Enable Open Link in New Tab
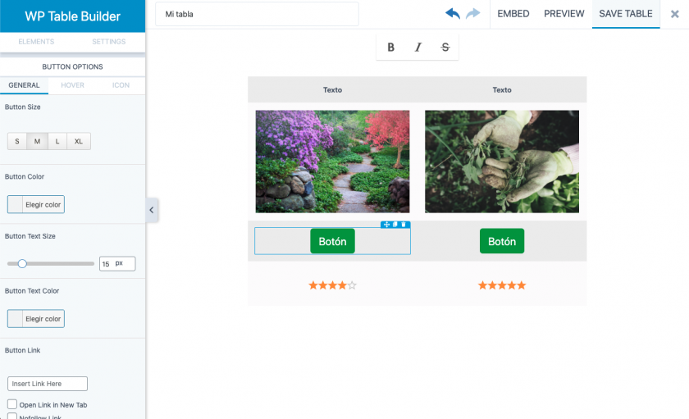 tap(12, 404)
